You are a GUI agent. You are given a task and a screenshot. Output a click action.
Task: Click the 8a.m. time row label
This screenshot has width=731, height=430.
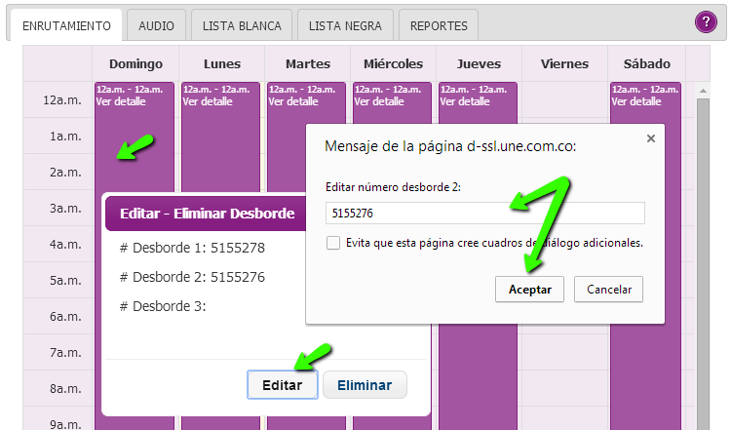[x=65, y=388]
